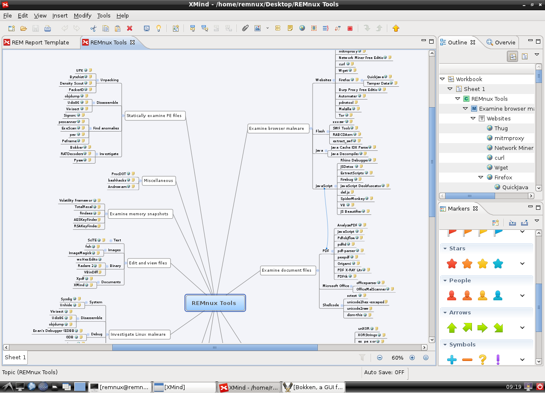
Task: Pick the yellow question mark symbol marker
Action: [x=482, y=360]
